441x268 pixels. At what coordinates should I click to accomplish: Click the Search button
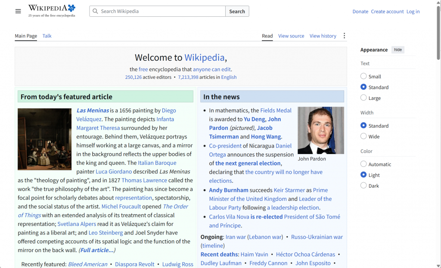pyautogui.click(x=237, y=11)
